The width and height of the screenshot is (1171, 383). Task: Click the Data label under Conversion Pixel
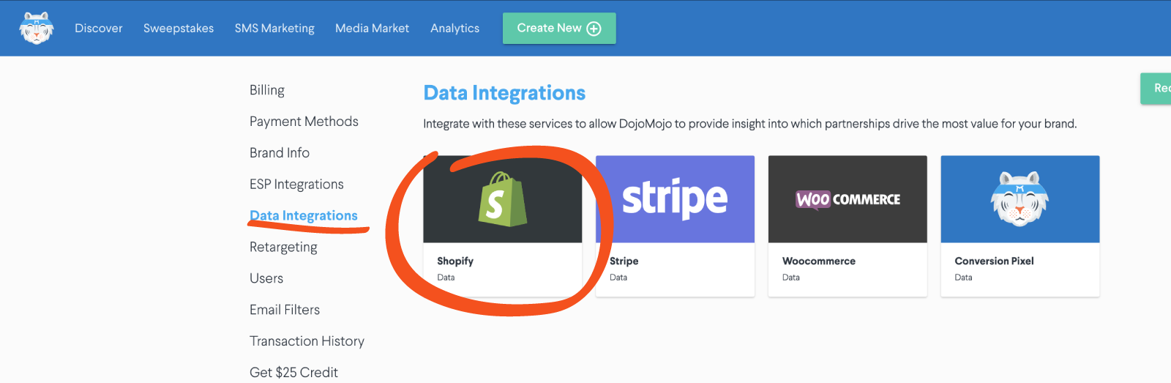[x=963, y=278]
